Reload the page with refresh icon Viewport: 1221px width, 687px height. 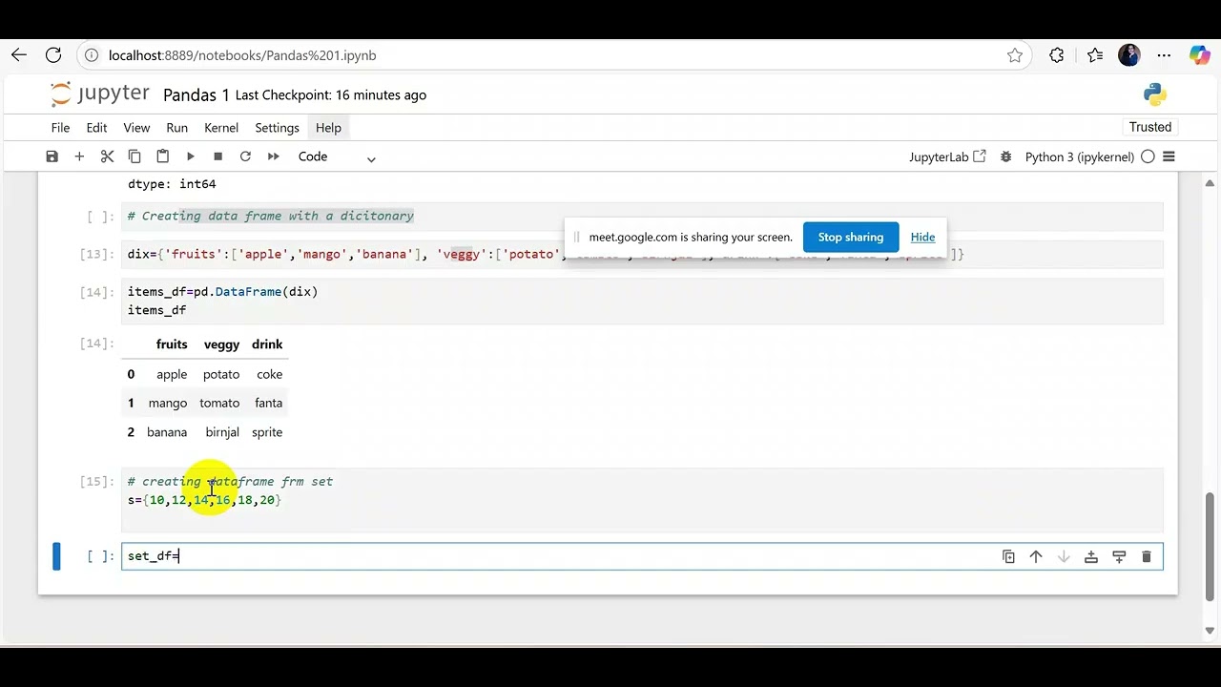(x=53, y=55)
